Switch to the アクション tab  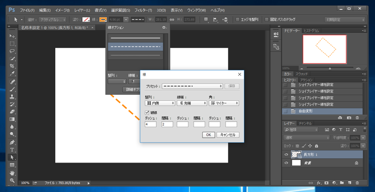point(307,80)
